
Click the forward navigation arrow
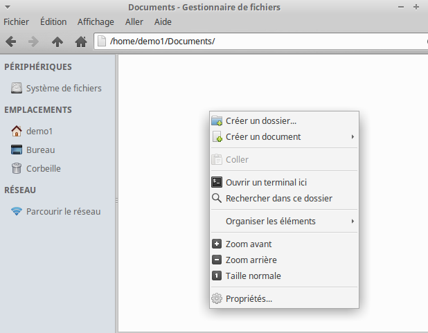33,42
